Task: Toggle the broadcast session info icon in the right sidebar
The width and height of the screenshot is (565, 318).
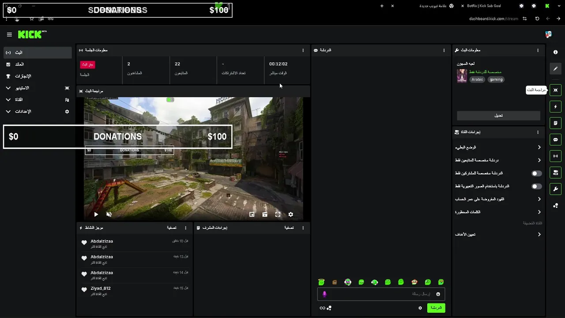Action: click(555, 156)
